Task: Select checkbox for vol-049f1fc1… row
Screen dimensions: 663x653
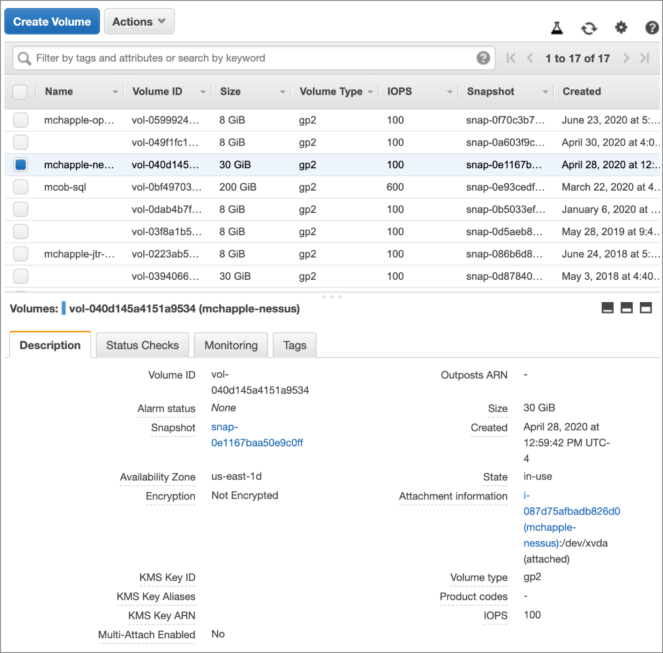Action: coord(21,142)
